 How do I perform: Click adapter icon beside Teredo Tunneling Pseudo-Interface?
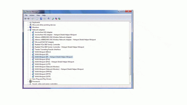click(x=33, y=50)
